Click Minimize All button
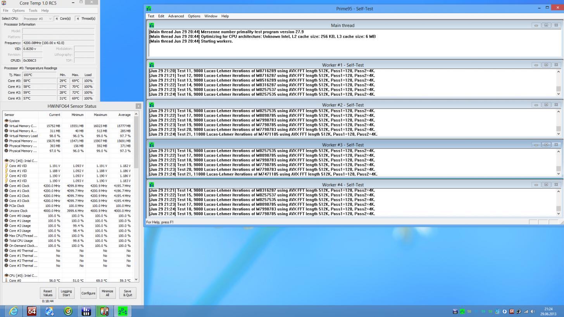 coord(107,293)
